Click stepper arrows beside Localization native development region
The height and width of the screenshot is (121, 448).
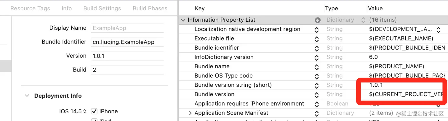tap(317, 30)
